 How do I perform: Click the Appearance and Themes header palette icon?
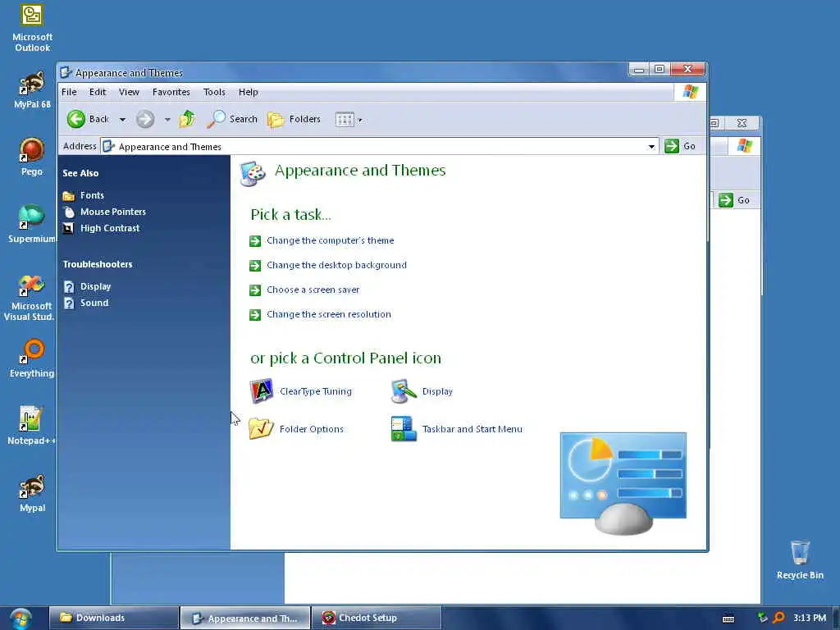click(253, 174)
